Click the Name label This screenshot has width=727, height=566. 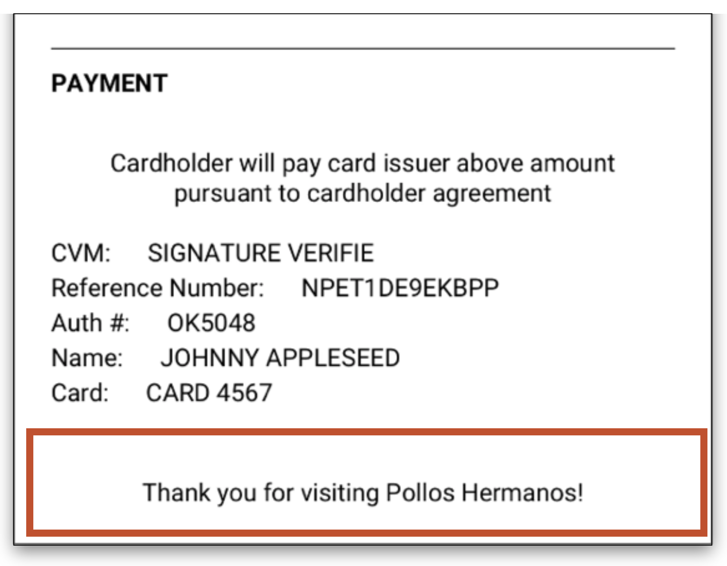coord(87,358)
